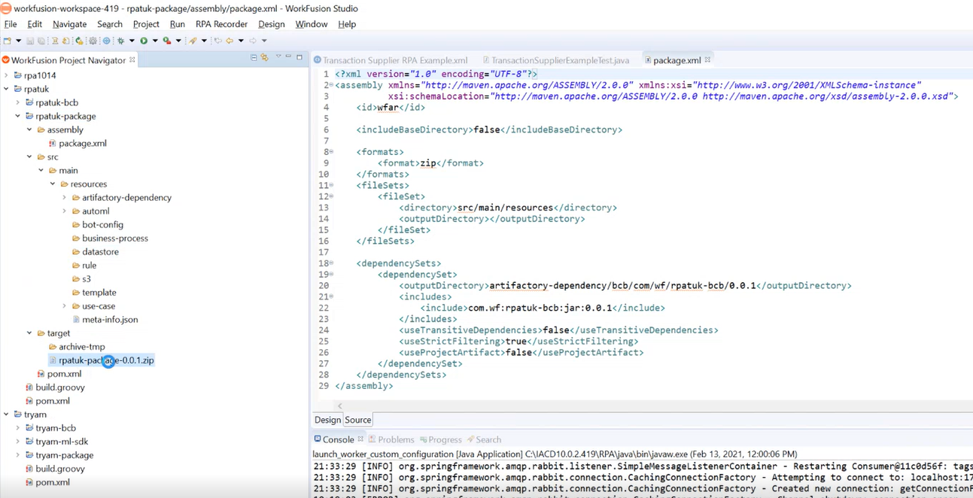Viewport: 973px width, 498px height.
Task: Expand the rpa1014 project
Action: pos(6,75)
